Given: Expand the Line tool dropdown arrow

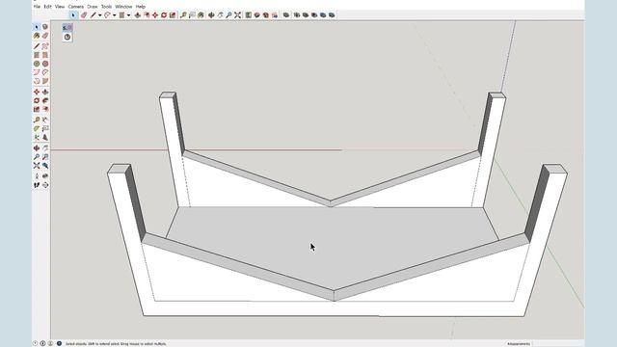Looking at the screenshot, I should [100, 15].
